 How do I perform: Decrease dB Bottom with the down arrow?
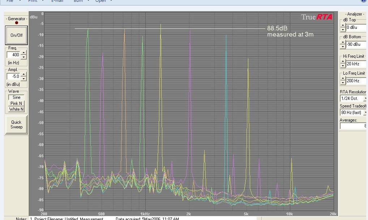(x=343, y=46)
